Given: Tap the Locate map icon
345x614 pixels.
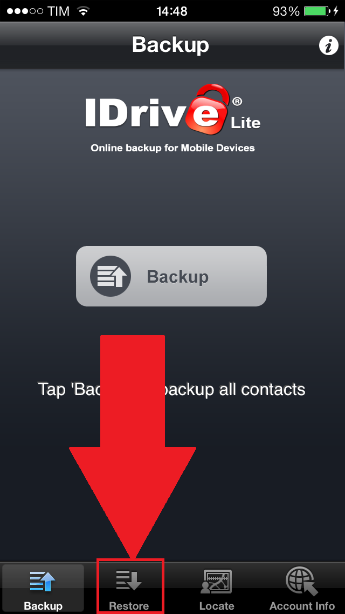Looking at the screenshot, I should coord(217,582).
